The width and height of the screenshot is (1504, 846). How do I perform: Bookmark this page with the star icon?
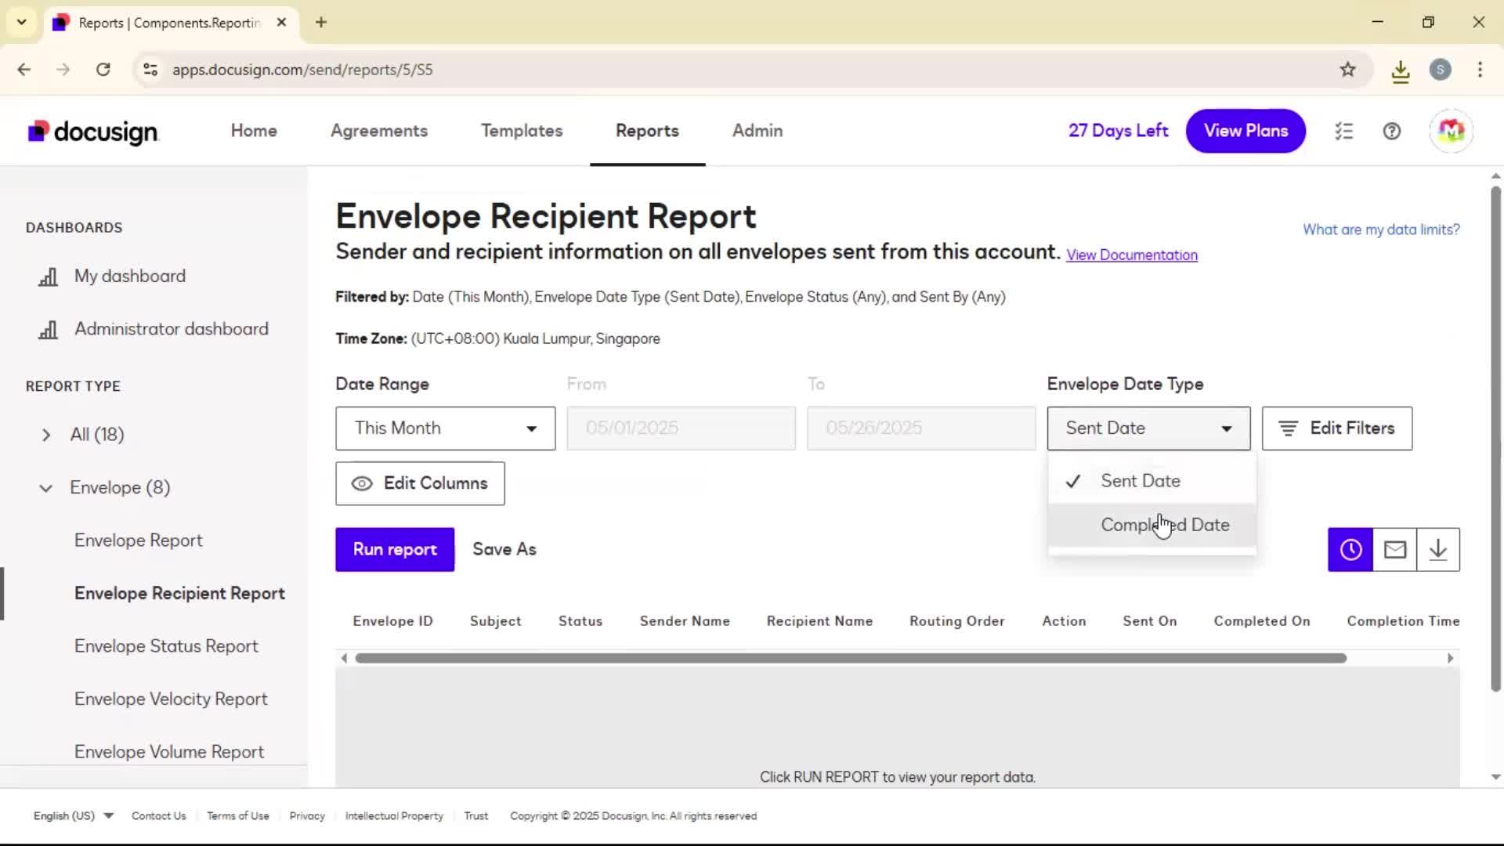coord(1347,70)
